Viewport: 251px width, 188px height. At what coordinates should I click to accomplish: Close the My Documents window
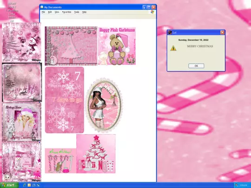[153, 7]
